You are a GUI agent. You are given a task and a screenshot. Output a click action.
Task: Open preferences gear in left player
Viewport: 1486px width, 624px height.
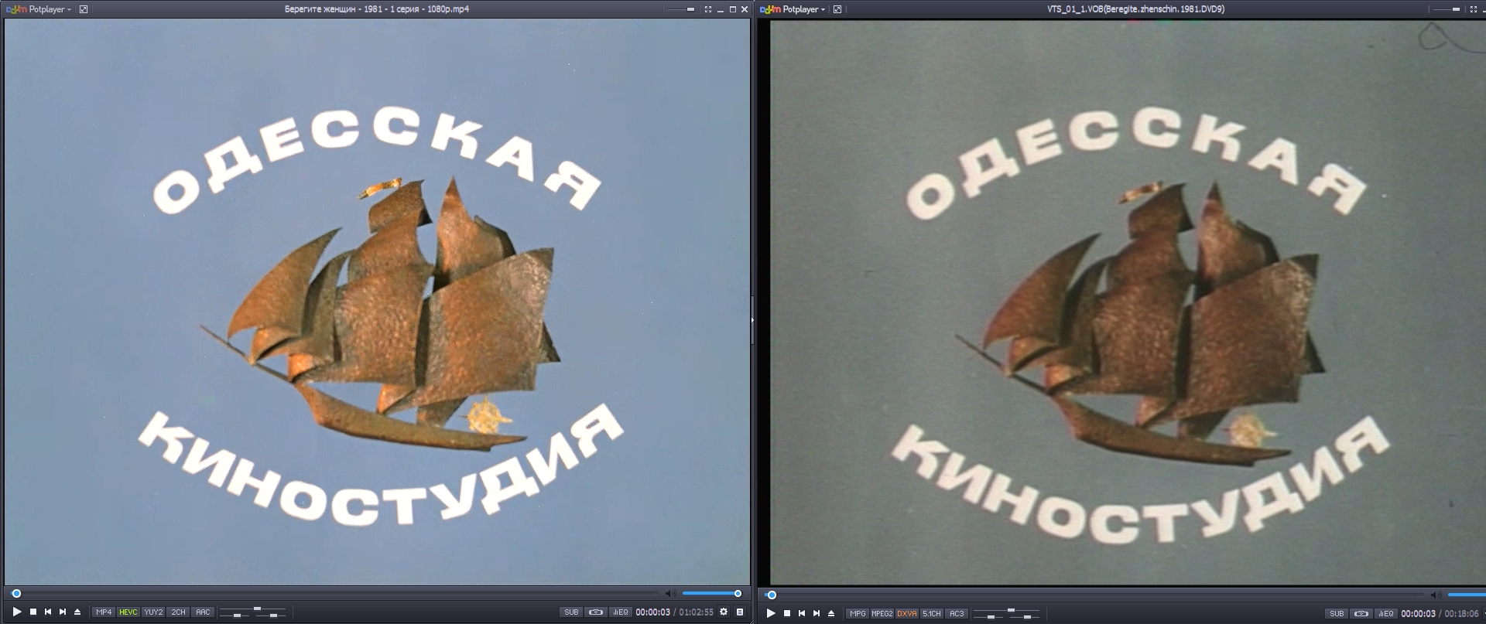[x=724, y=612]
